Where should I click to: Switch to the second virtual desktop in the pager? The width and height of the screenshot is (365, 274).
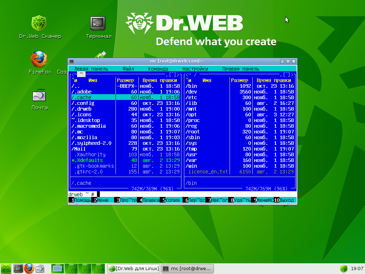click(x=71, y=269)
